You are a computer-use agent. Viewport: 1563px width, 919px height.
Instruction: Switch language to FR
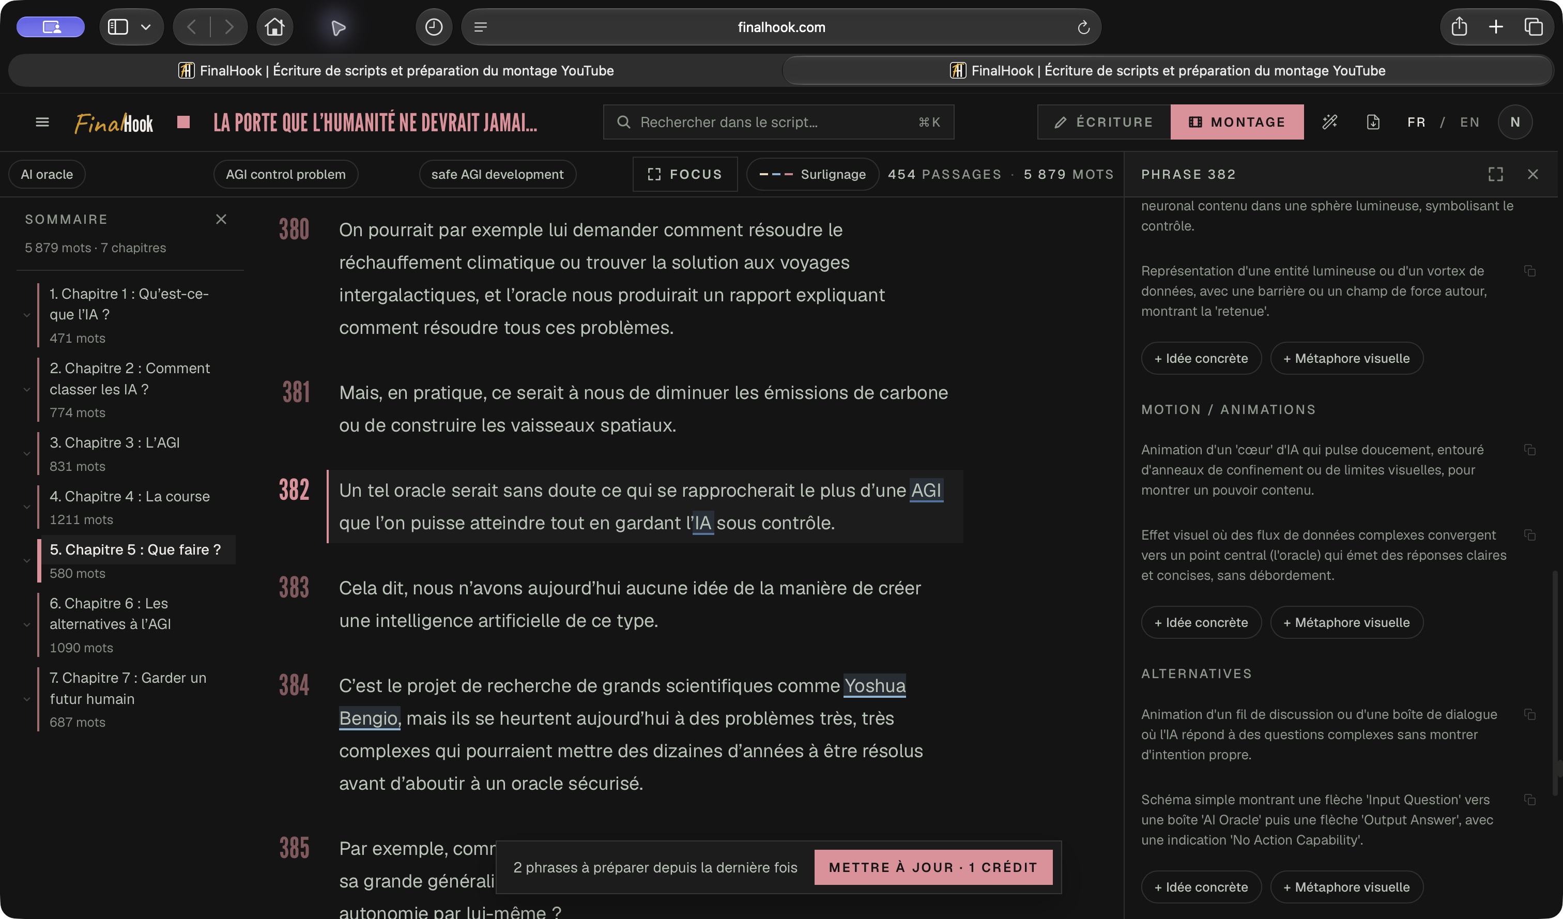point(1416,122)
